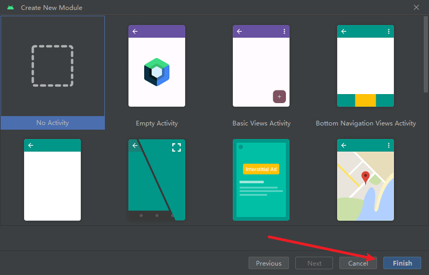The height and width of the screenshot is (275, 429).
Task: Choose the Bottom Navigation Views Activity label
Action: (x=366, y=123)
